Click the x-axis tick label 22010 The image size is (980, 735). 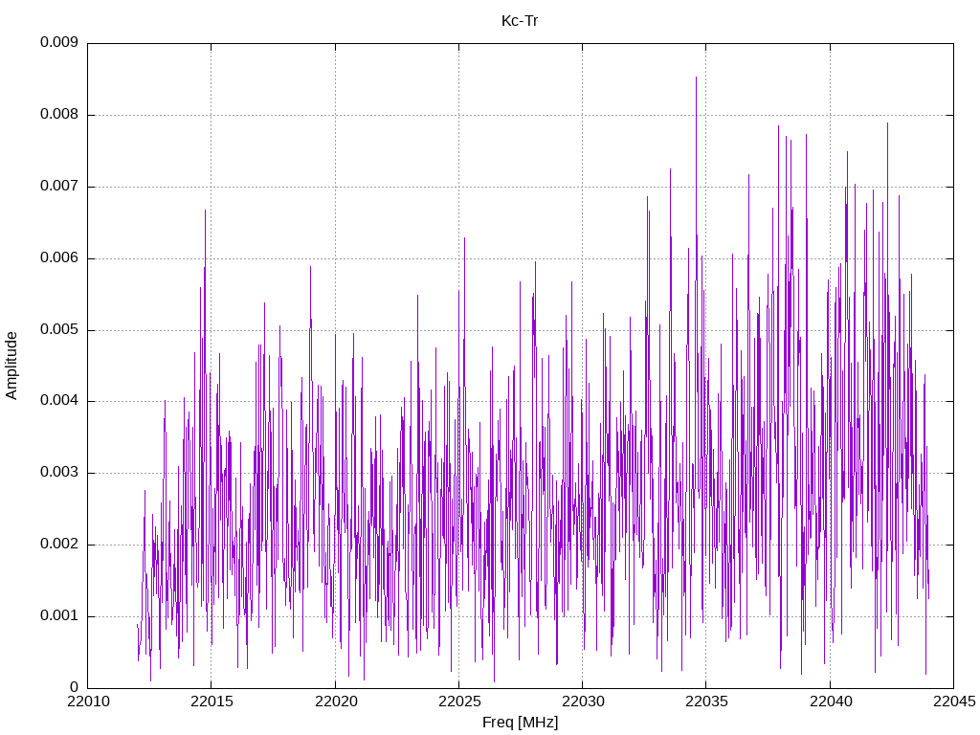(x=88, y=702)
